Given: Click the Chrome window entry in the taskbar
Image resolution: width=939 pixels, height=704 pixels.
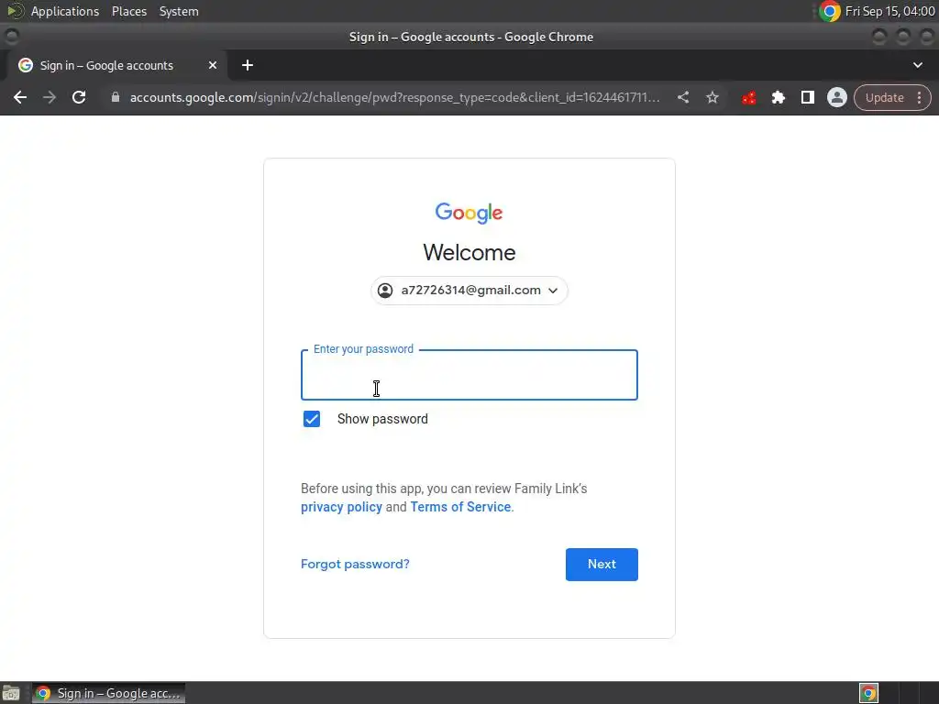Looking at the screenshot, I should 108,693.
